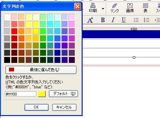Click the デフォルト (D) button
Image resolution: width=160 pixels, height=118 pixels.
click(63, 94)
